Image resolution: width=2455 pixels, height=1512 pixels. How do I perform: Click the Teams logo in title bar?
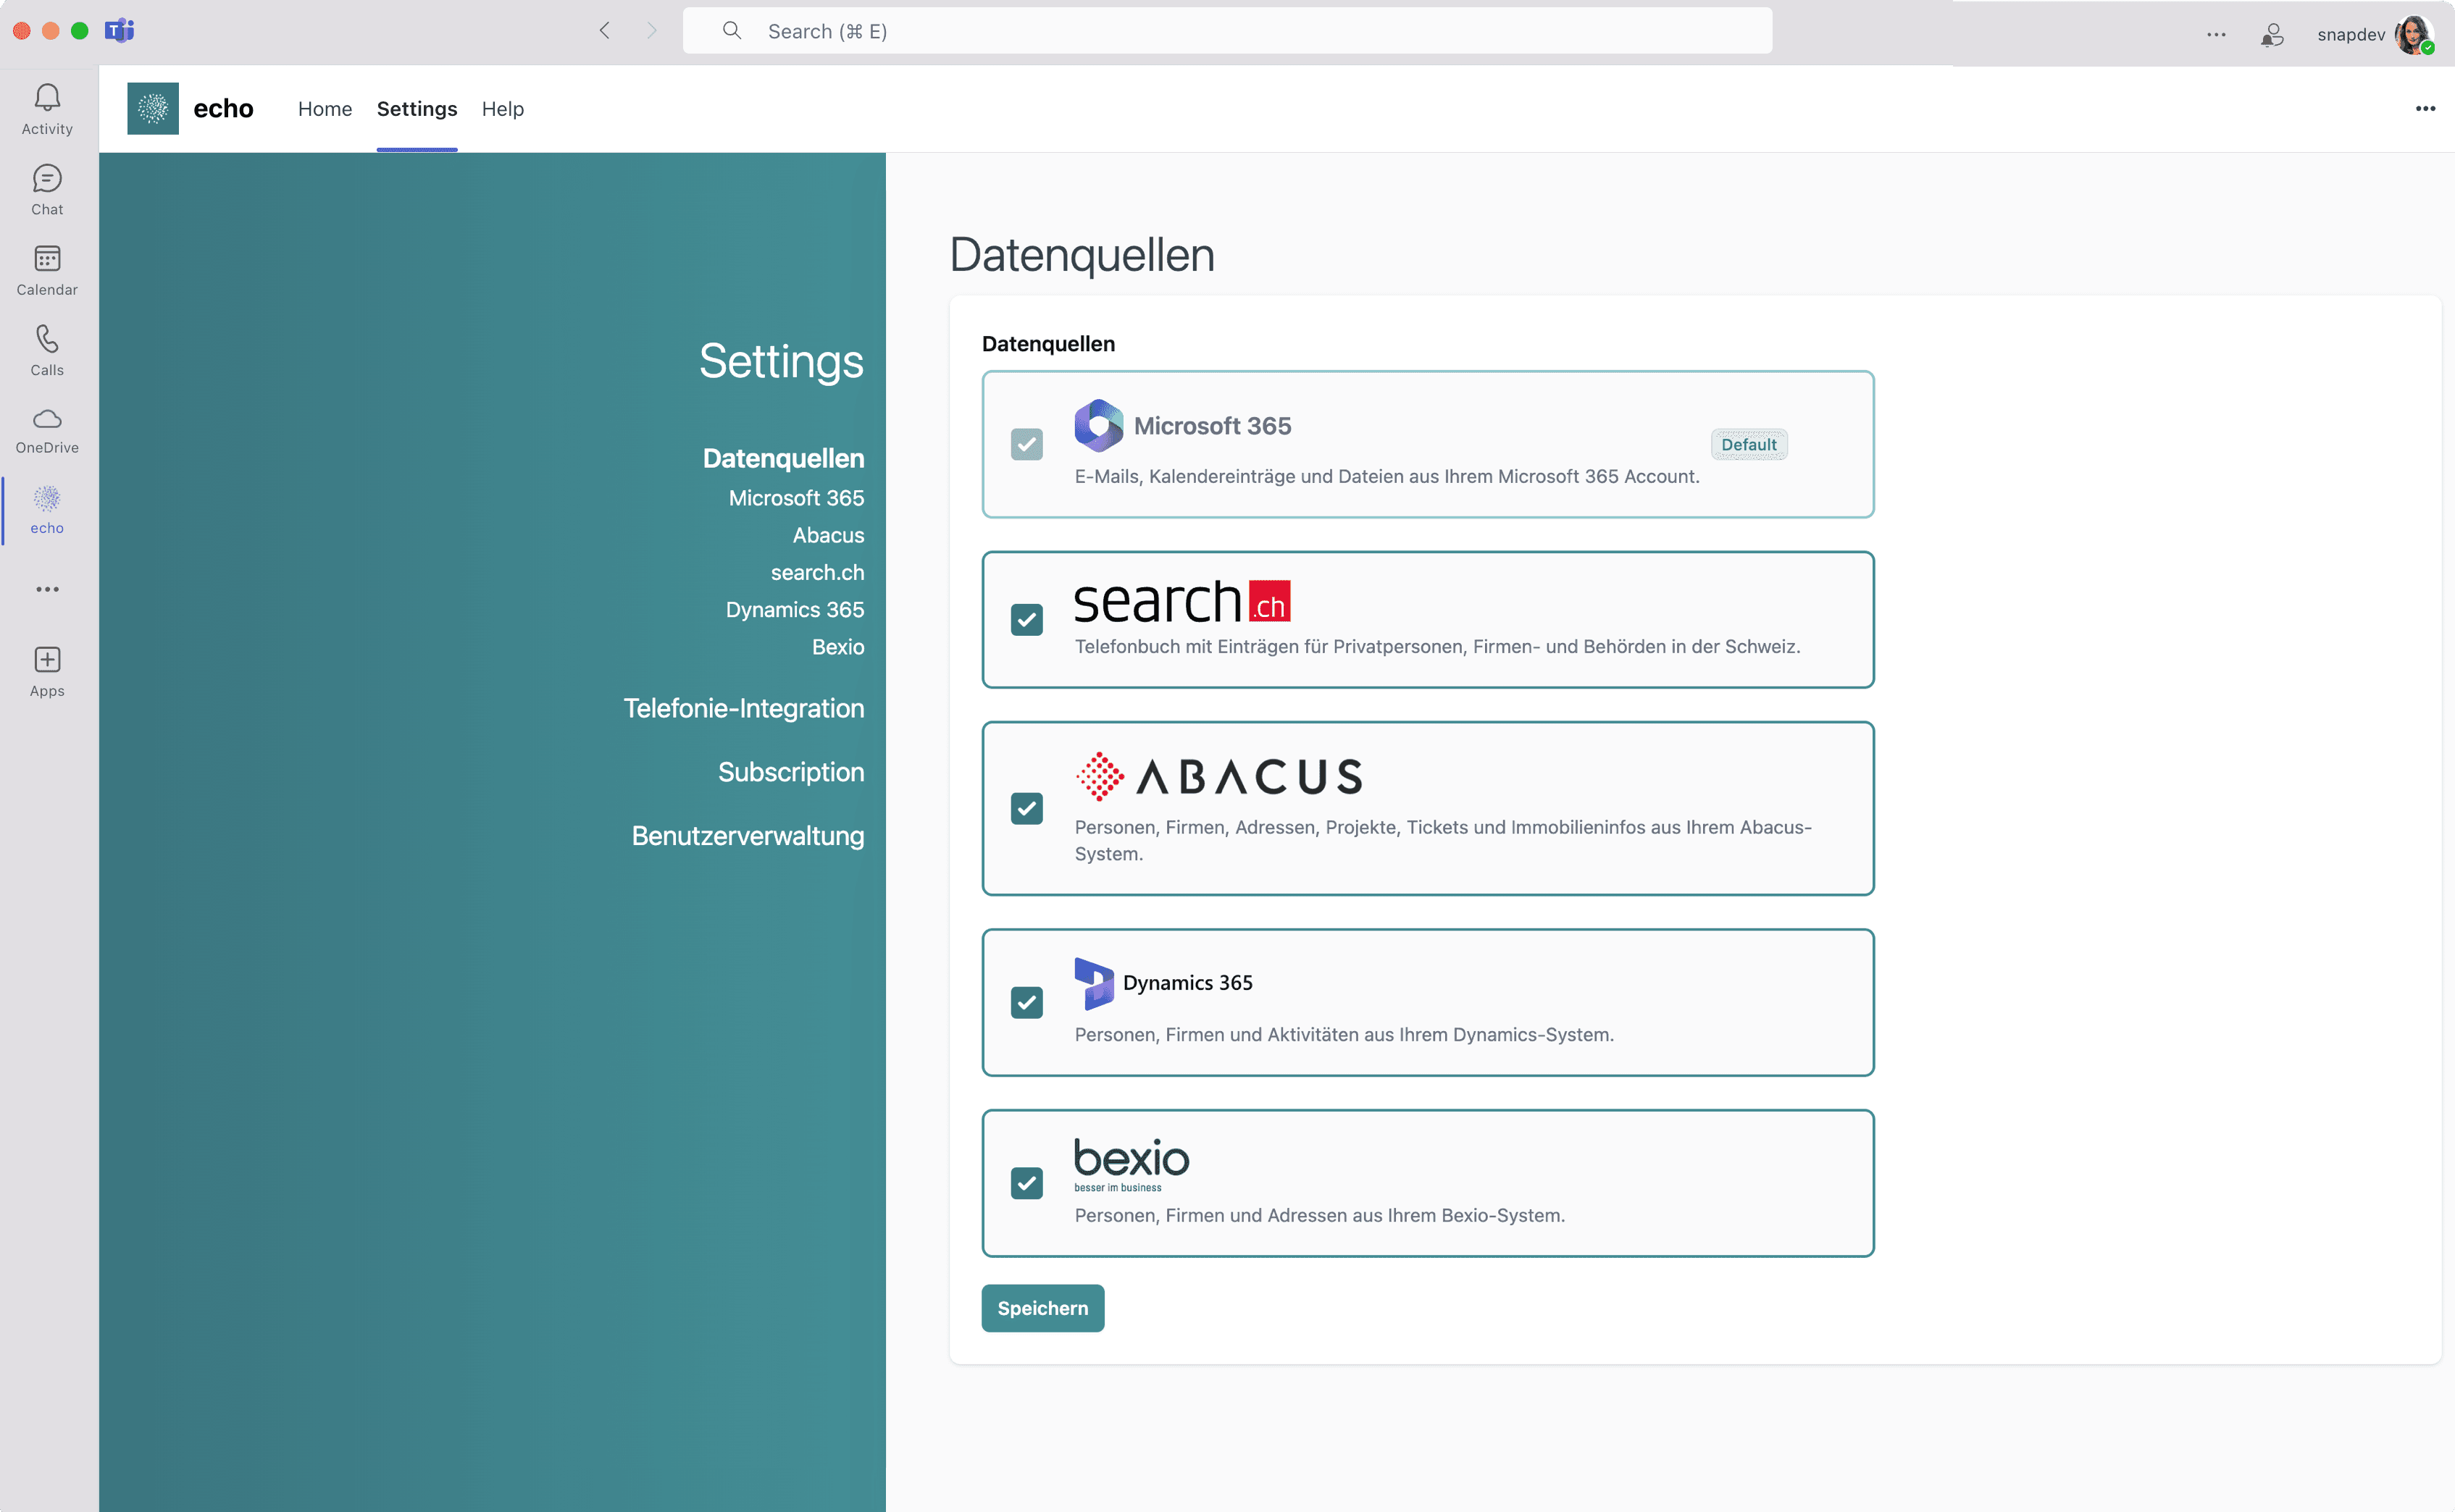pos(119,31)
